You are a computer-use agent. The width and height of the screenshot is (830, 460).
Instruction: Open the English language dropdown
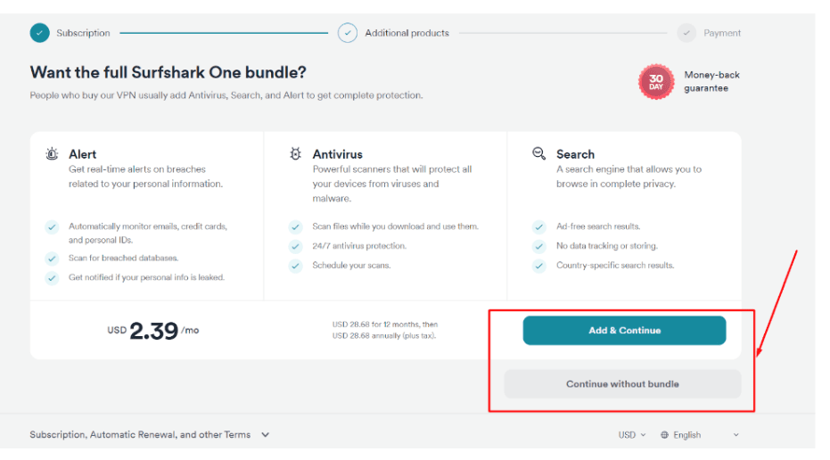(x=700, y=434)
